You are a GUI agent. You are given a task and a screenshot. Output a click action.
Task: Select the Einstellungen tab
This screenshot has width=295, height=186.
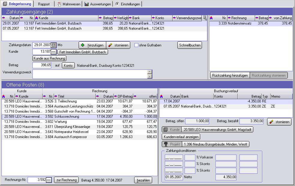[128, 4]
